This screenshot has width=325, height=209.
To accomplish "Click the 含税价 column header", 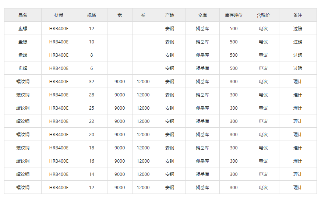I will (x=263, y=15).
